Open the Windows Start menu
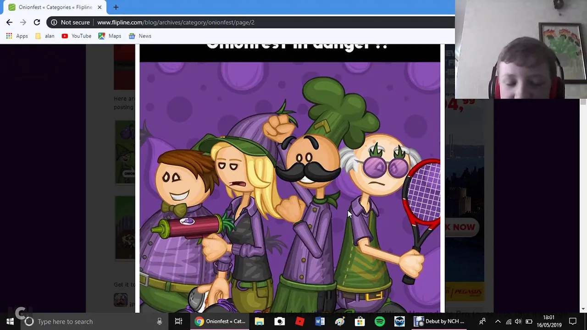587x330 pixels. coord(10,321)
